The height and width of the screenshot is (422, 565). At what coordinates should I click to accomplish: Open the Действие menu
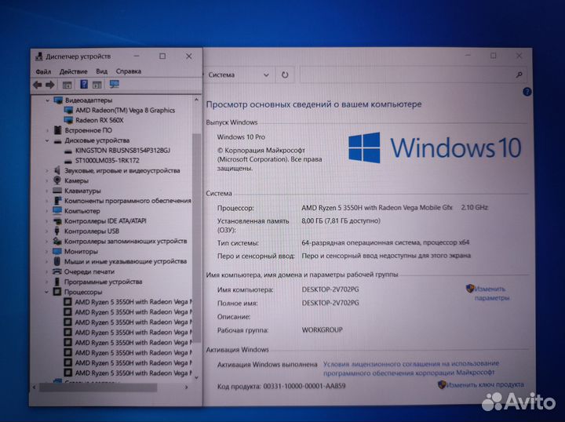point(73,71)
